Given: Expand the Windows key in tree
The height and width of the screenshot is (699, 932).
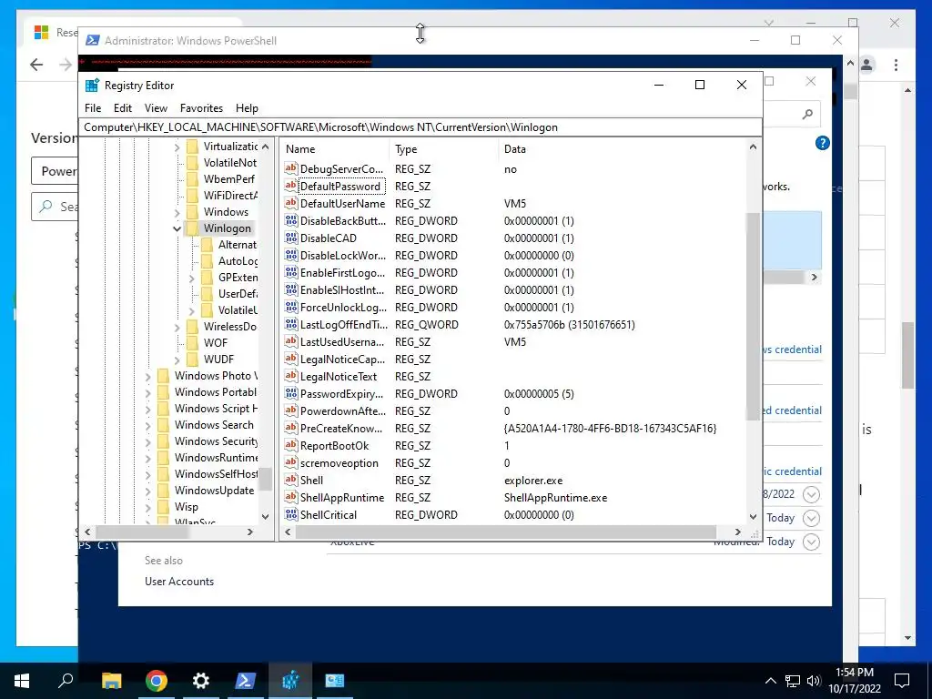Looking at the screenshot, I should click(x=177, y=212).
